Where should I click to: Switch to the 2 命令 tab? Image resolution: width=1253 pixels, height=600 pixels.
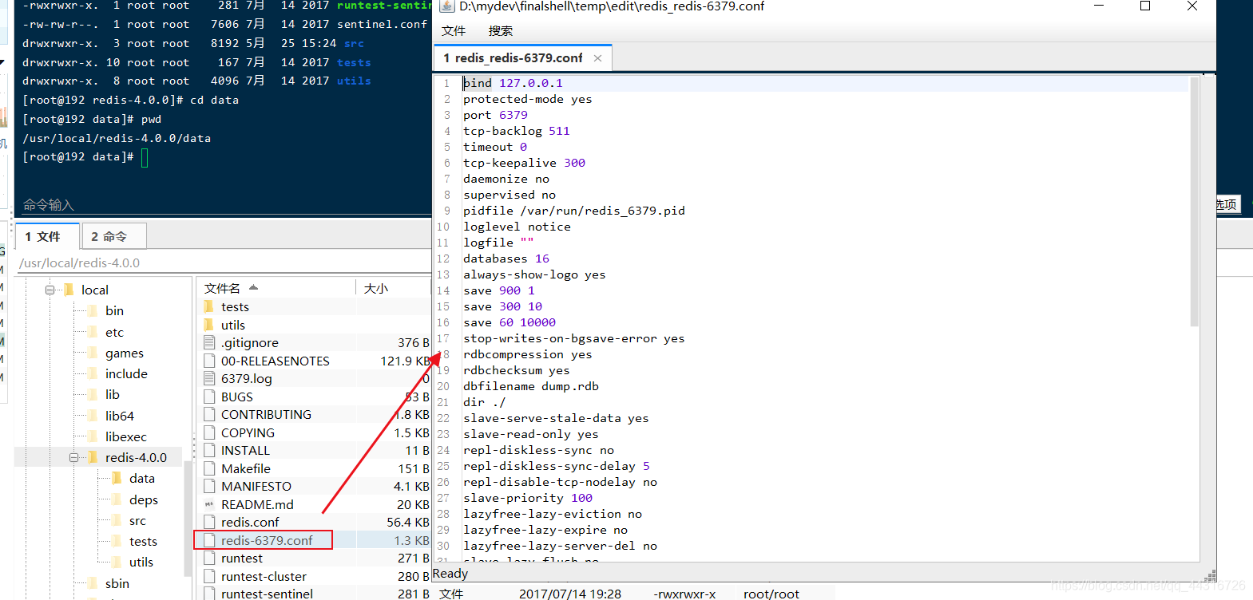coord(113,236)
